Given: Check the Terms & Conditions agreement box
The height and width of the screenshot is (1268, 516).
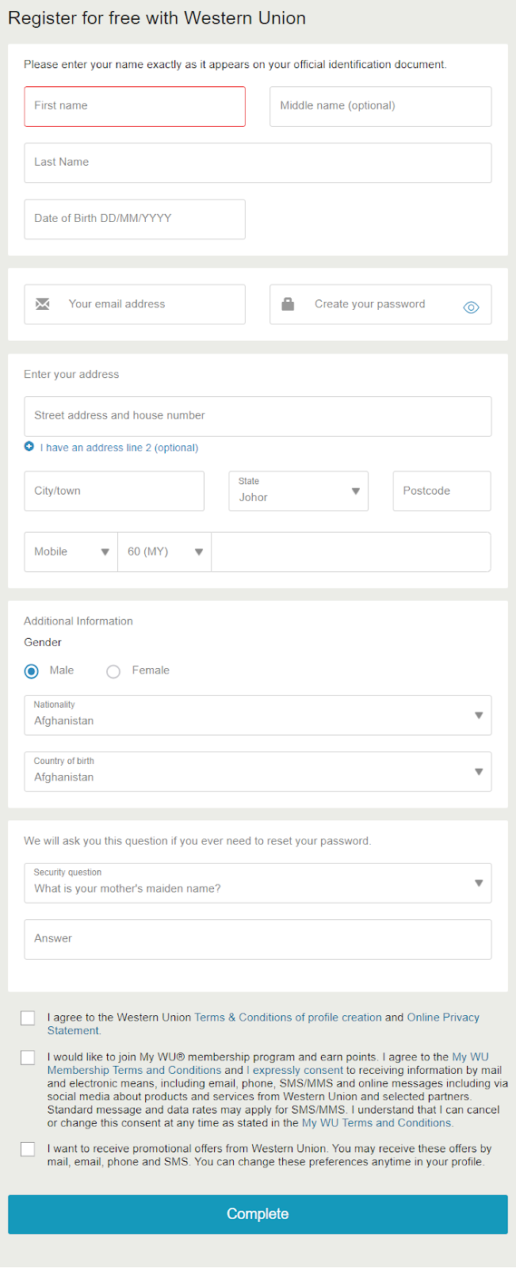Looking at the screenshot, I should coord(28,1018).
